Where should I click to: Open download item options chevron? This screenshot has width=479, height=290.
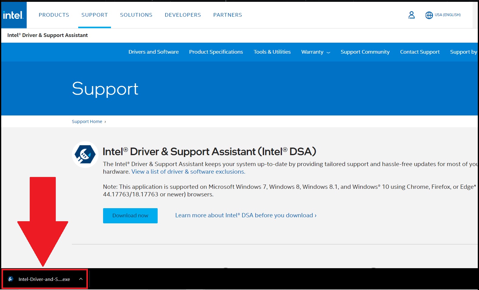tap(81, 279)
